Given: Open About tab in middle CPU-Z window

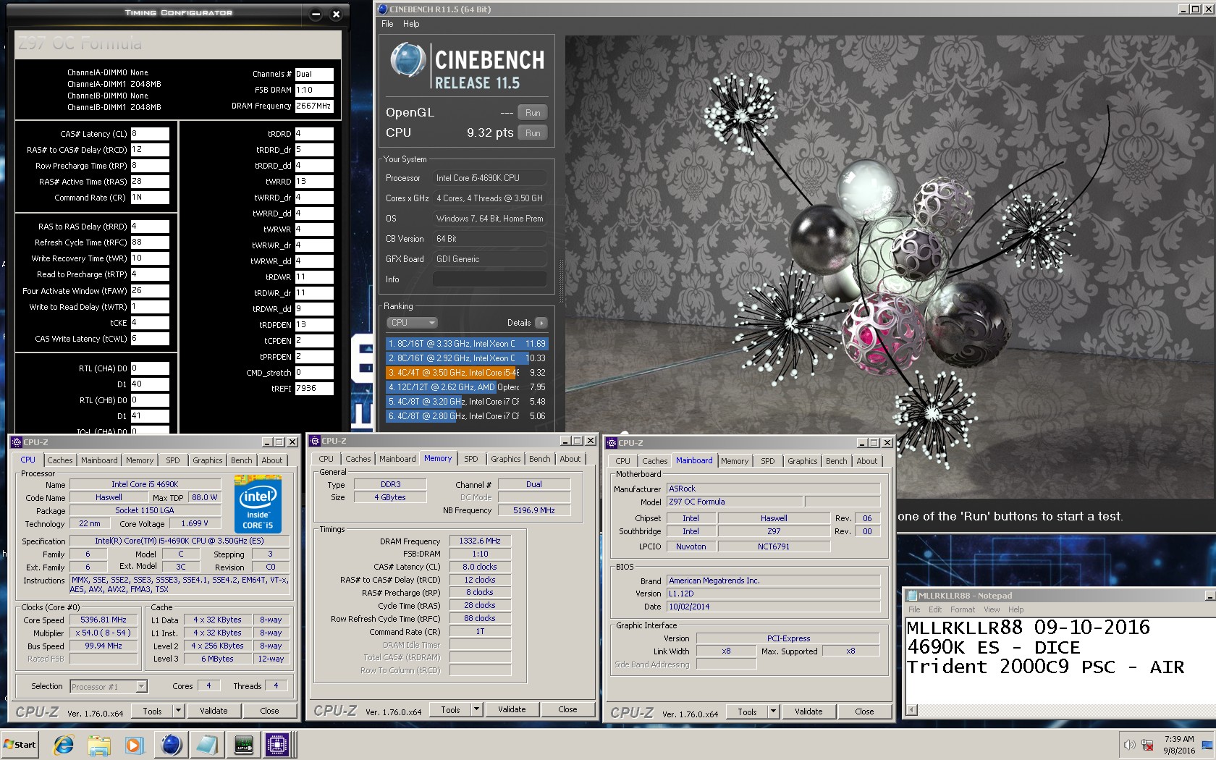Looking at the screenshot, I should [x=570, y=459].
